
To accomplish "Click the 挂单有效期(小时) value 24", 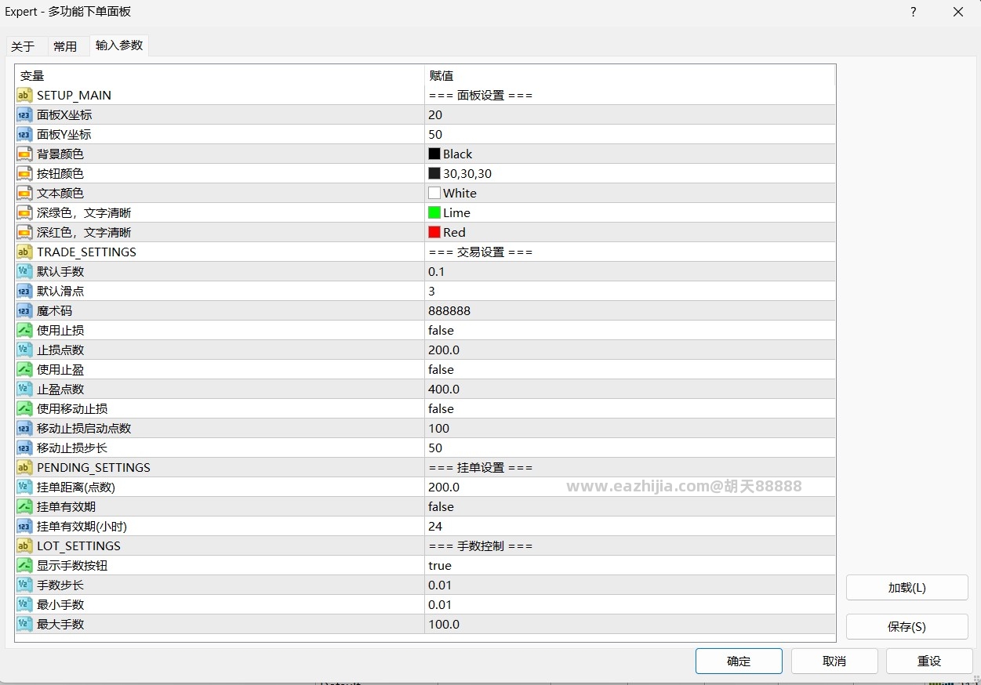I will (435, 526).
